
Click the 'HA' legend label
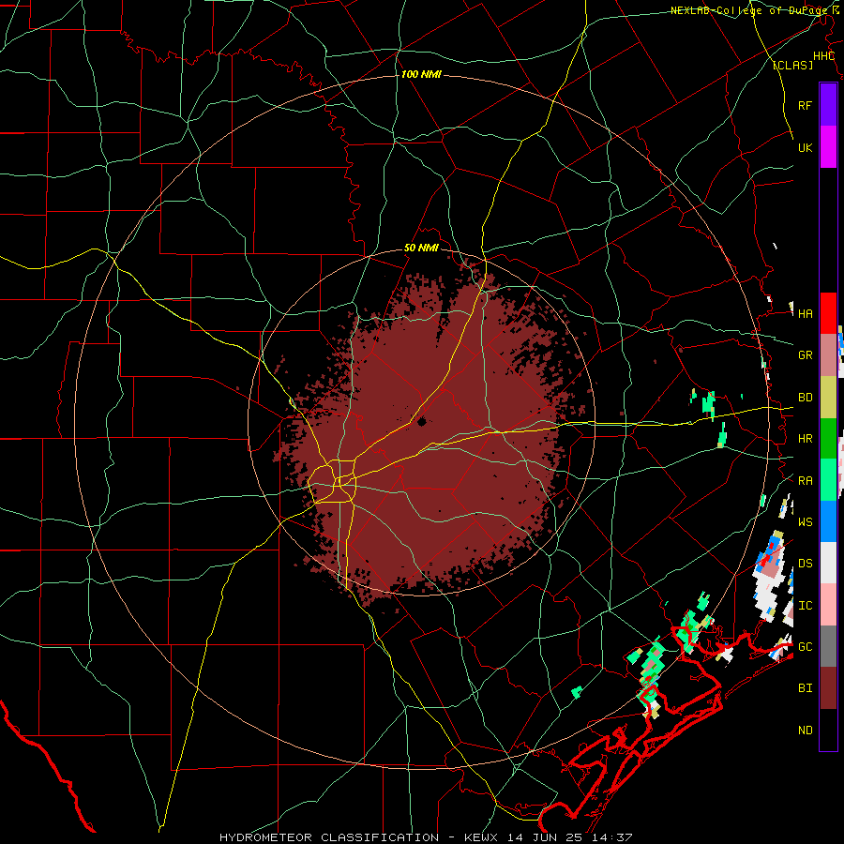pyautogui.click(x=805, y=314)
